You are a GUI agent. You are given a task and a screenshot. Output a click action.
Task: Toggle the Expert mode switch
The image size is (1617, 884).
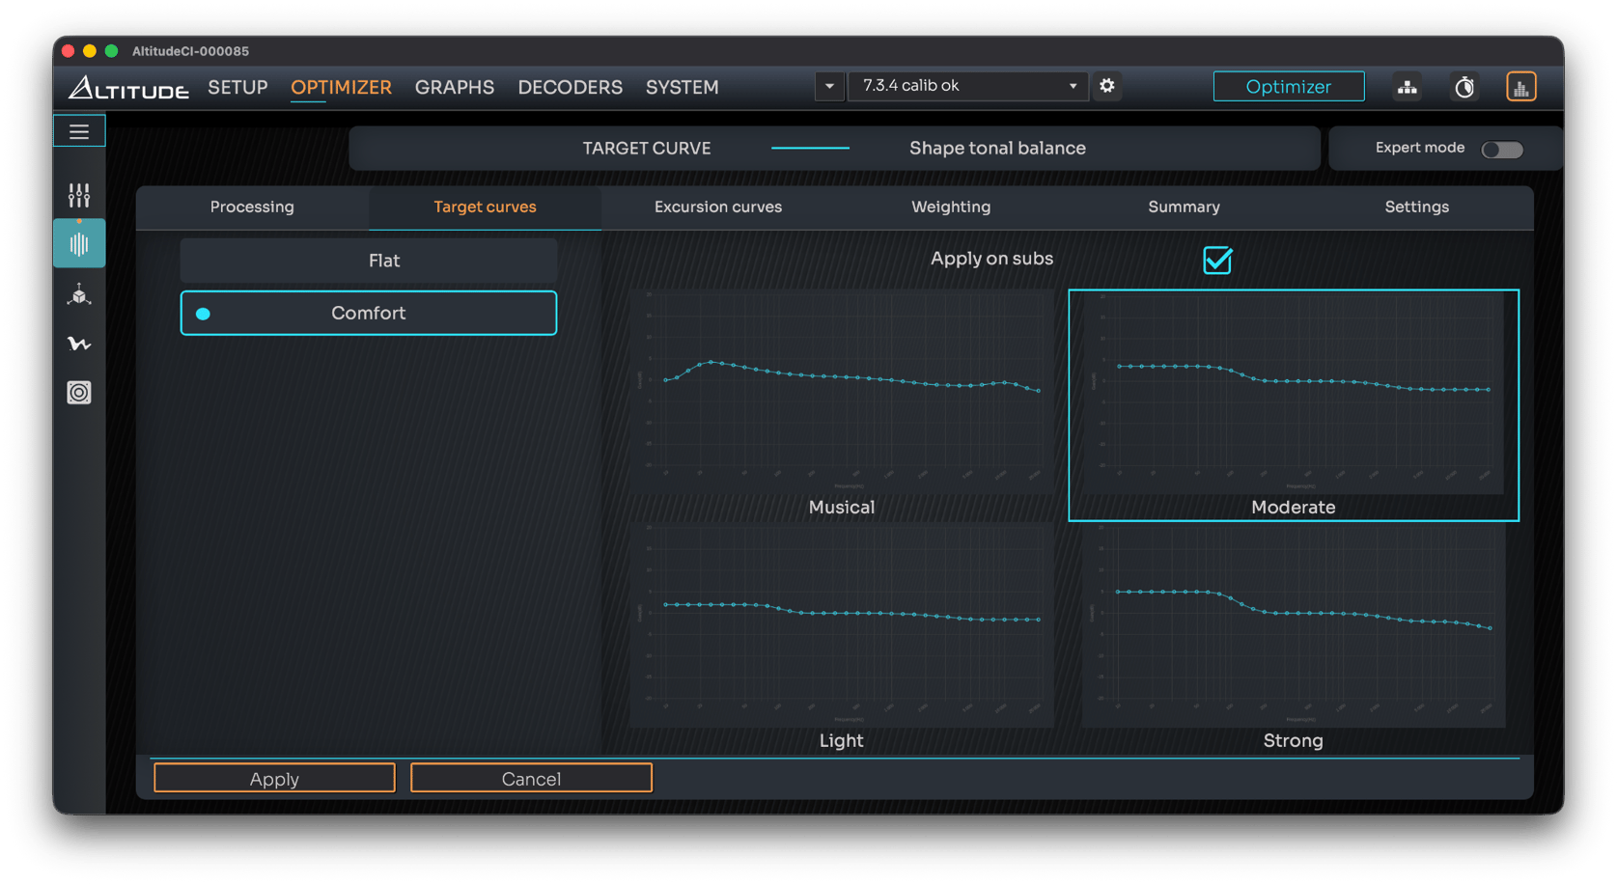(x=1502, y=149)
